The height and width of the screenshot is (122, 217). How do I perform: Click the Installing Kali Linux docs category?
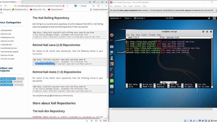pyautogui.click(x=7, y=38)
